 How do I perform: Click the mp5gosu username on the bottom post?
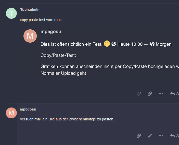(x=28, y=109)
